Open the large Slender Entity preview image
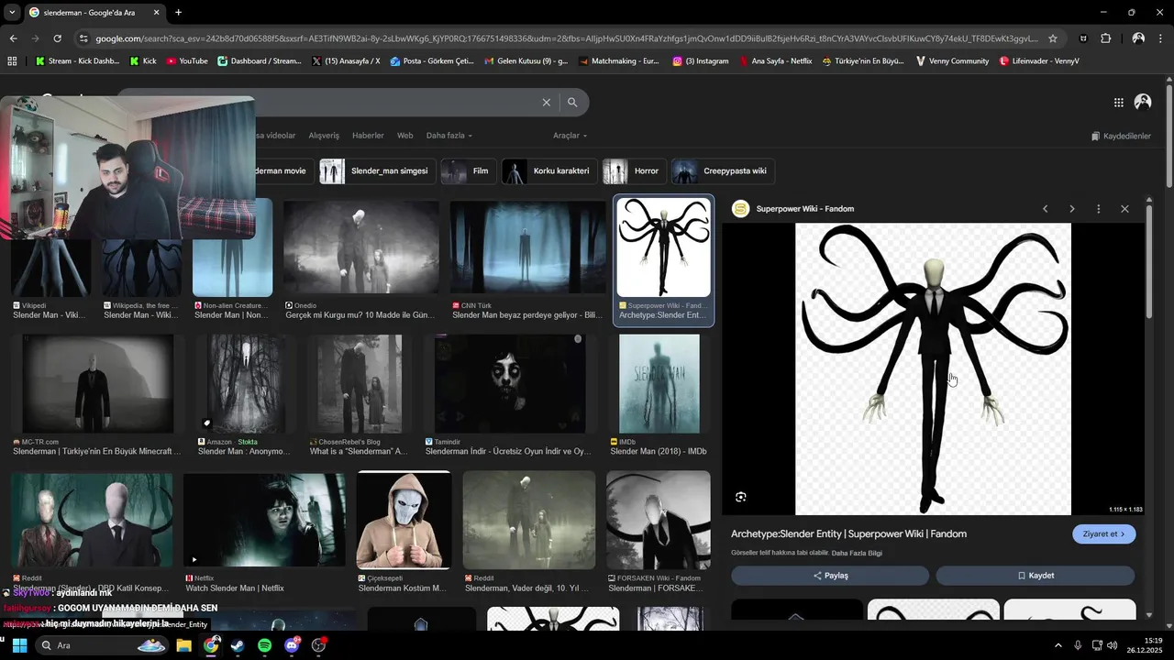 tap(933, 368)
